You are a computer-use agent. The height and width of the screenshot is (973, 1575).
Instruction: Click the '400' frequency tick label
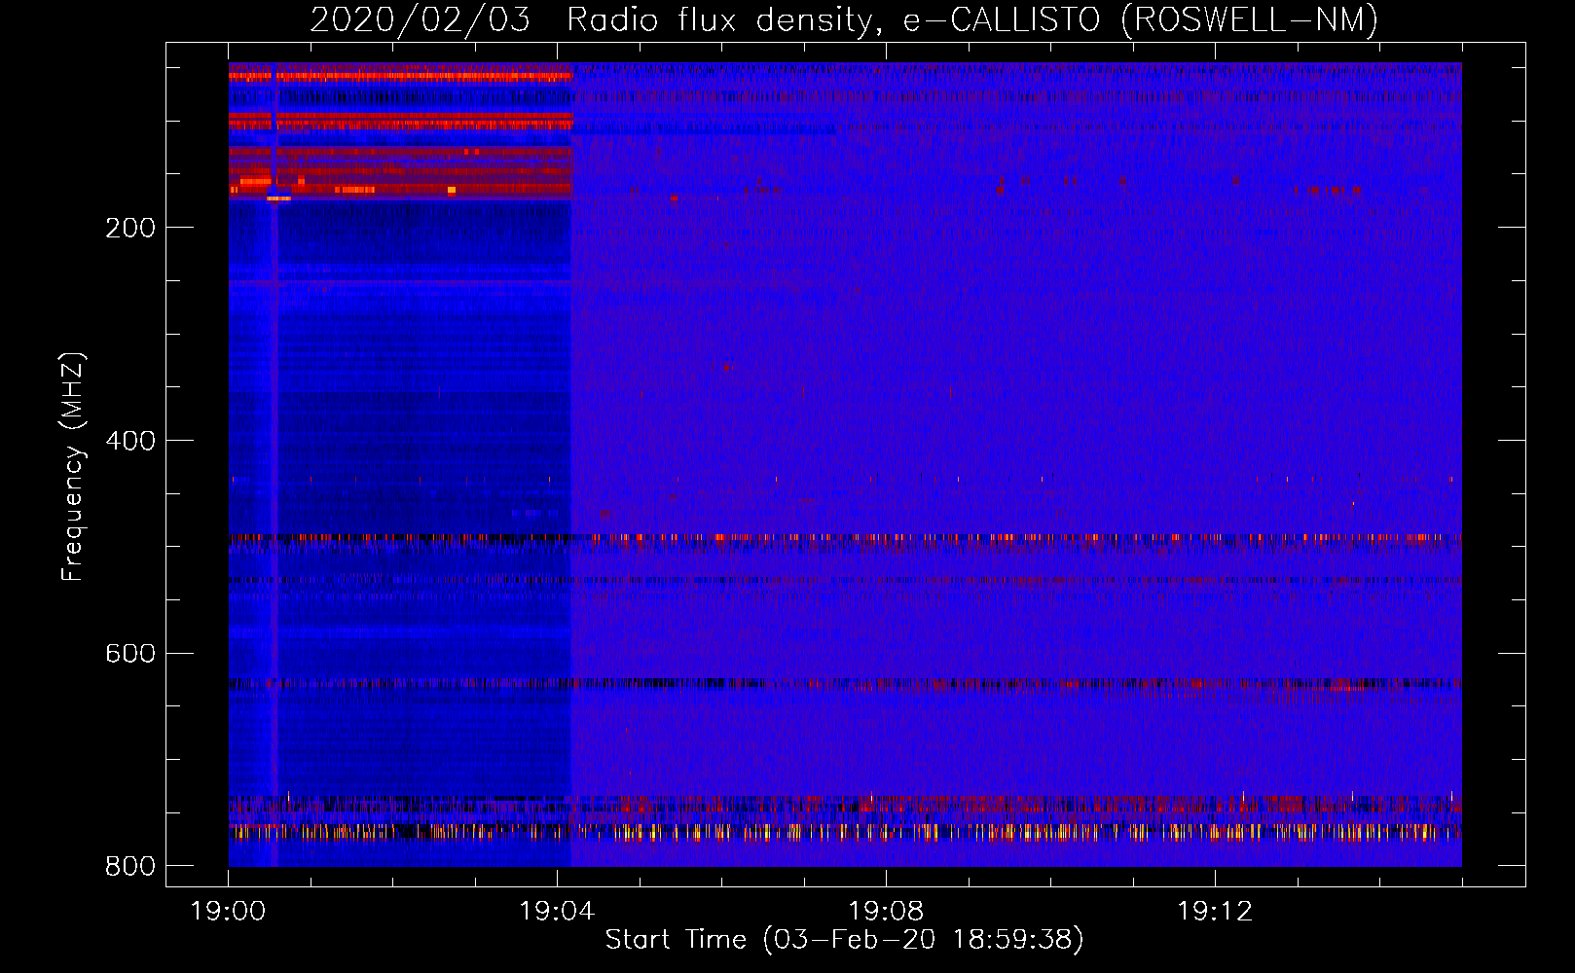[x=130, y=441]
